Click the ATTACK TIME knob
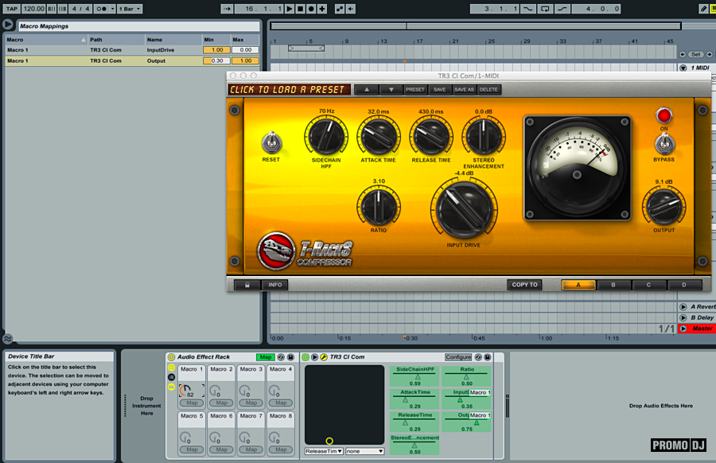Viewport: 716px width, 463px height. [x=379, y=136]
